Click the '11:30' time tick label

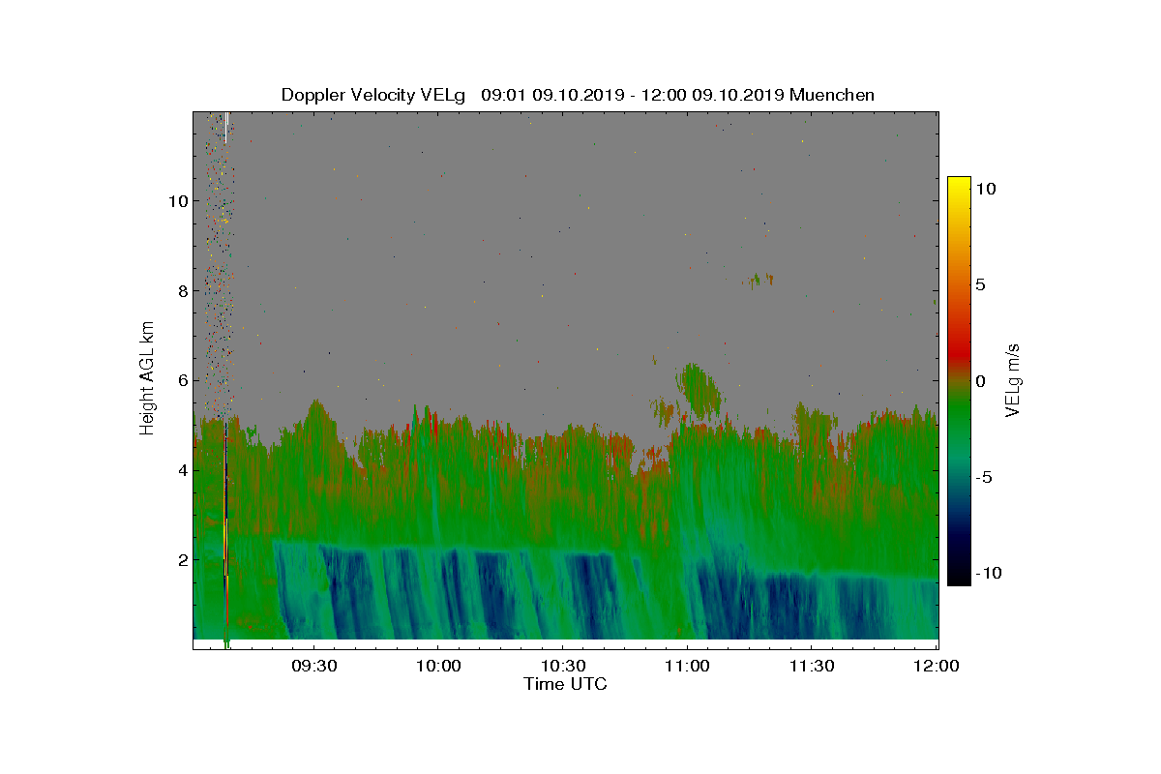click(812, 666)
